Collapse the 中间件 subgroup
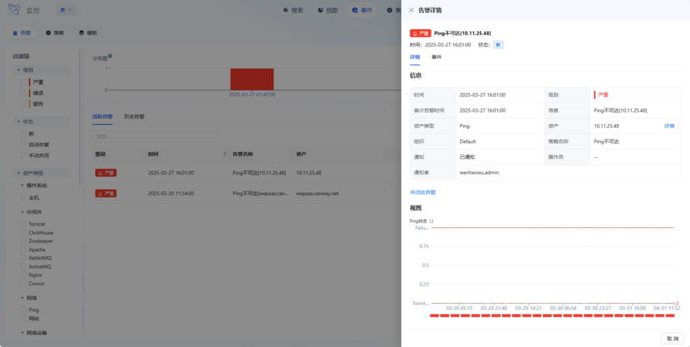 (22, 212)
